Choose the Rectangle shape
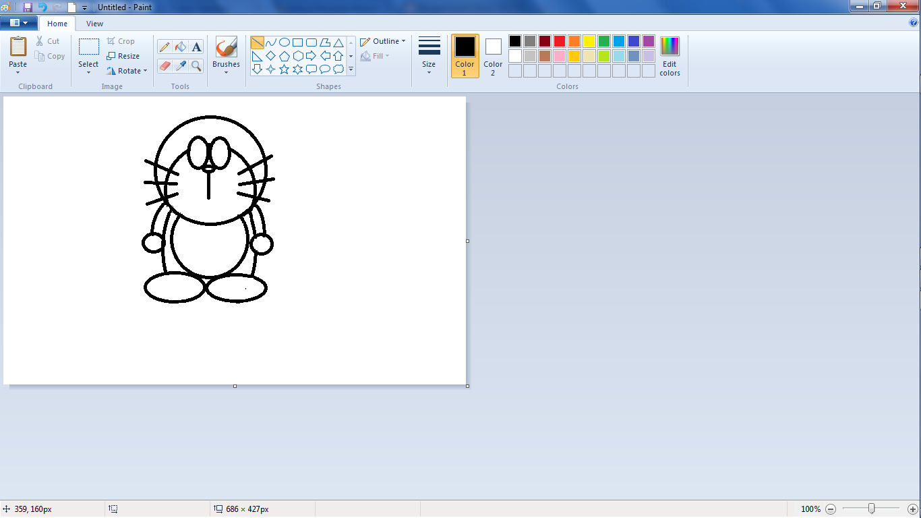The width and height of the screenshot is (921, 518). tap(298, 42)
